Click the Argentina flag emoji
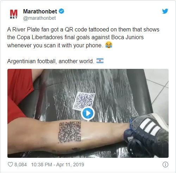Image resolution: width=176 pixels, height=173 pixels. (x=100, y=61)
